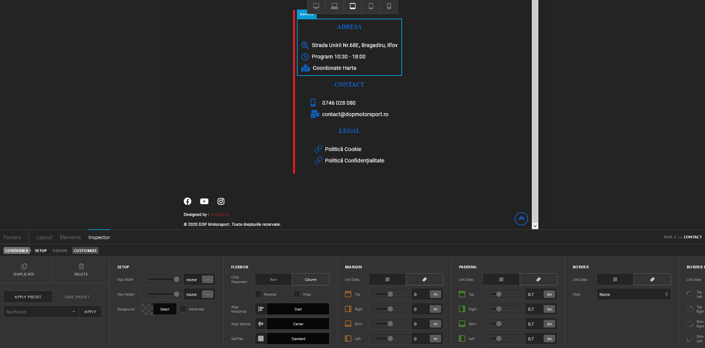Change the Padding Top EM unit

(x=549, y=294)
